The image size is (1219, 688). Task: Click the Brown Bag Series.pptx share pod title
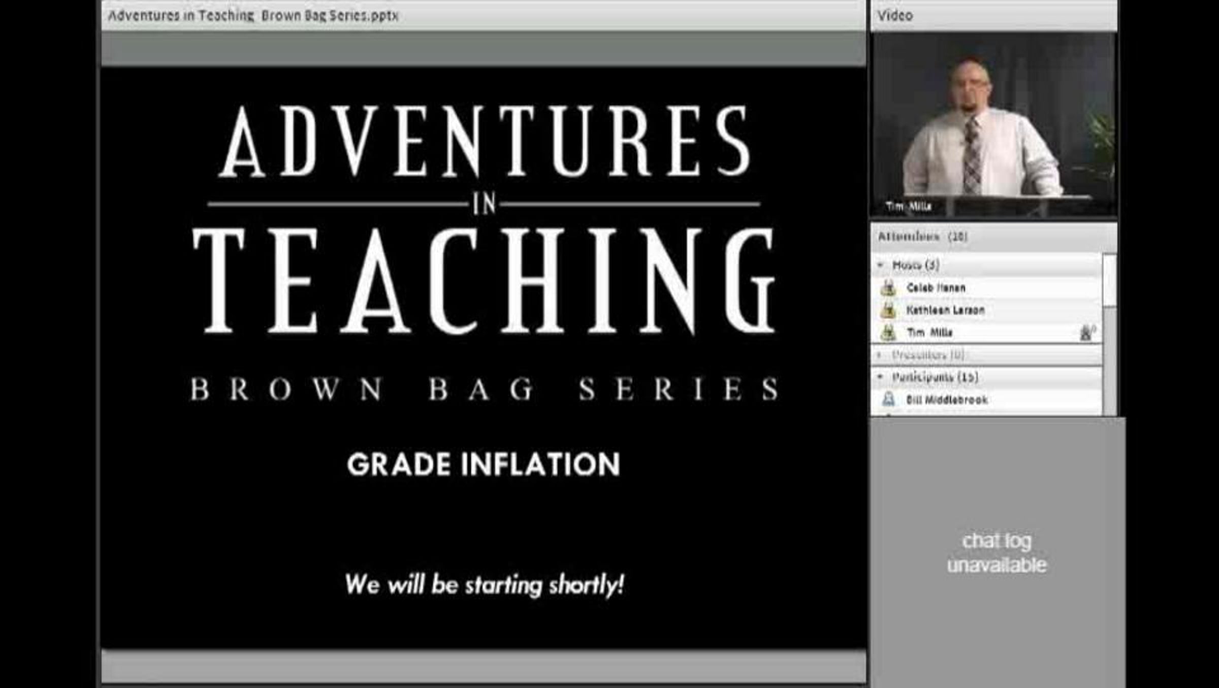253,16
